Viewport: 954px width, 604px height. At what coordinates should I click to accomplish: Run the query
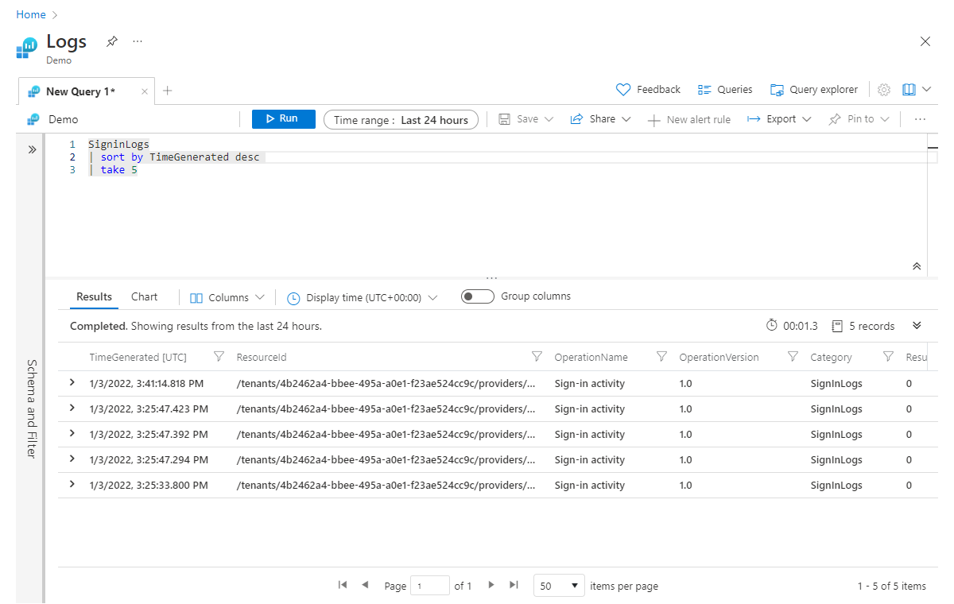[x=284, y=119]
